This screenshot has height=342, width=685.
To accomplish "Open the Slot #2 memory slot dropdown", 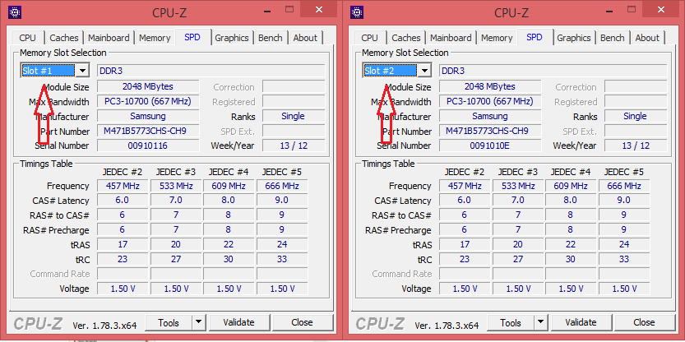I will pos(424,71).
